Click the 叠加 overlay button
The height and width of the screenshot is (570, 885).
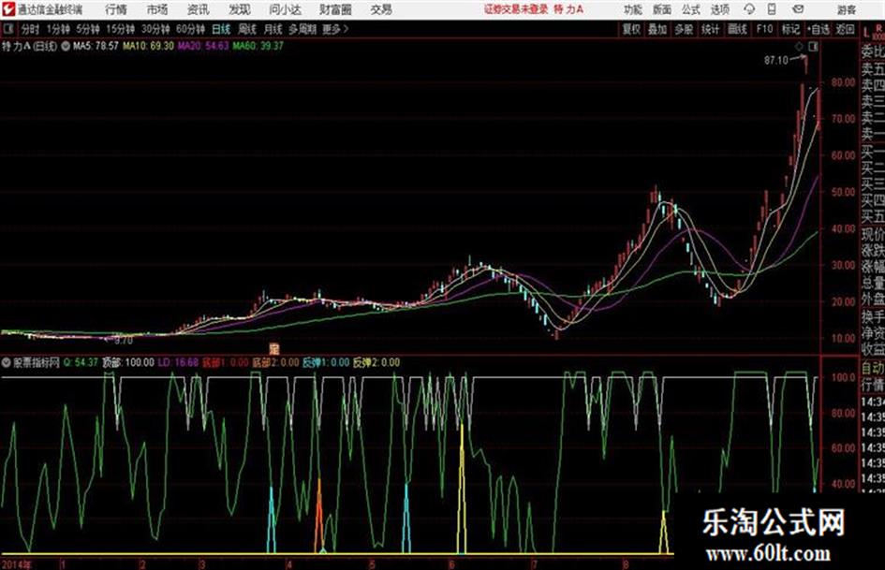(x=657, y=29)
